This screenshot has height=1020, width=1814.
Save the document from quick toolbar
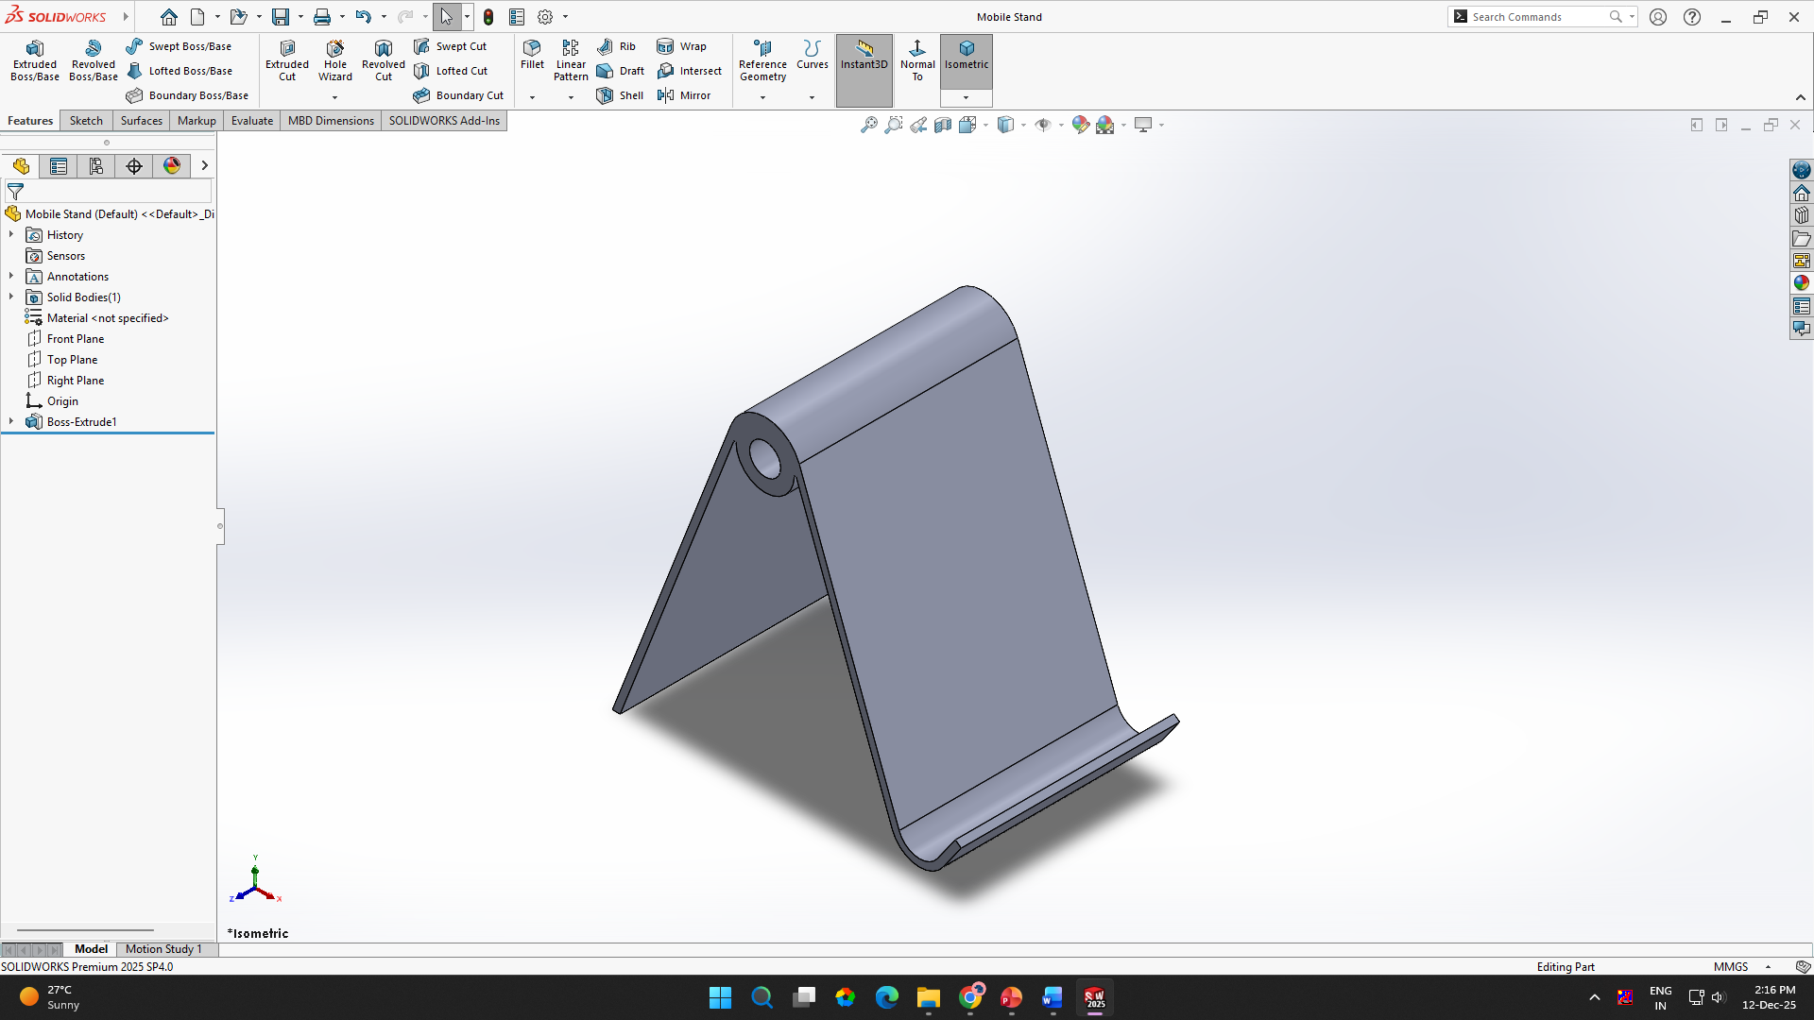pos(281,17)
